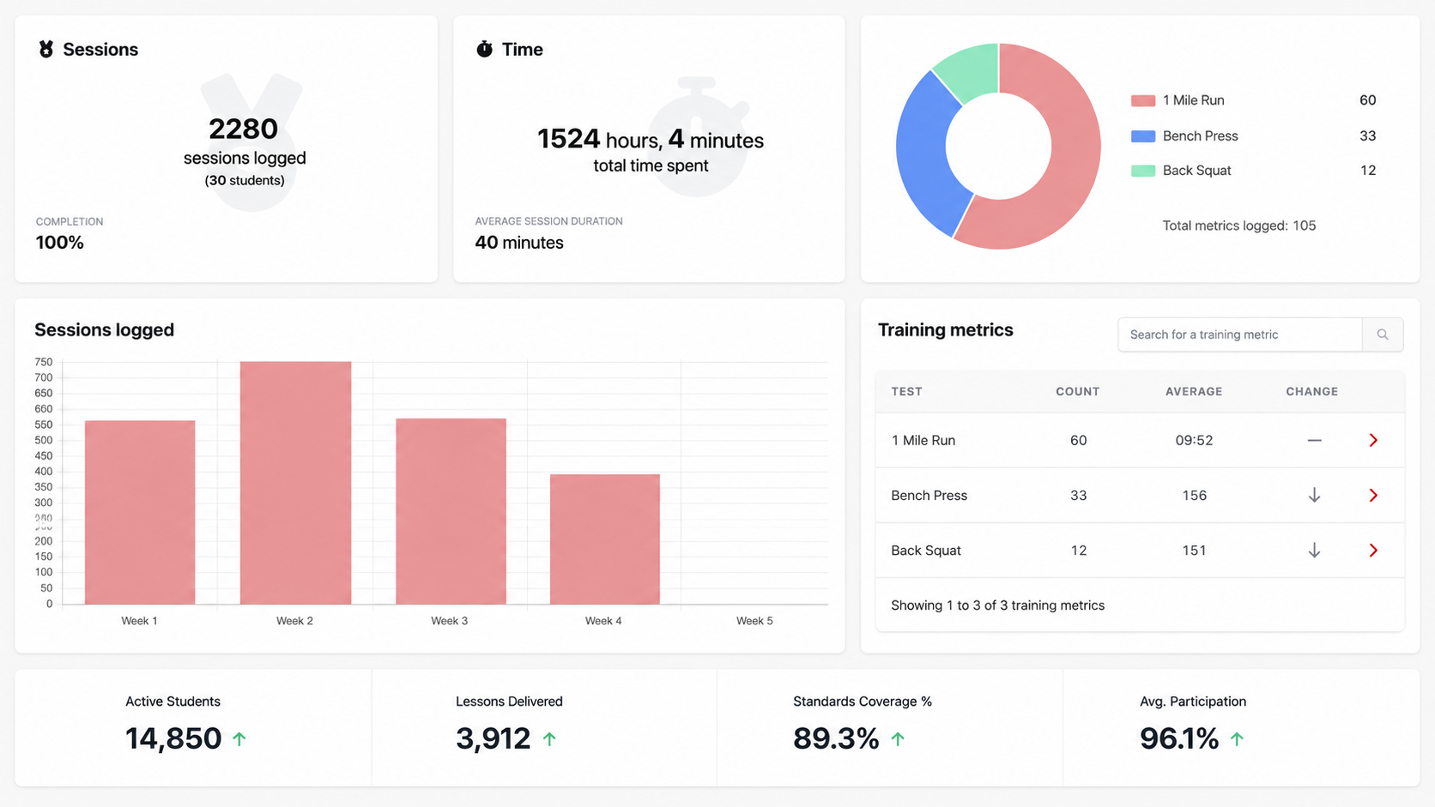Click the Time stopwatch icon
1435x807 pixels.
(485, 49)
